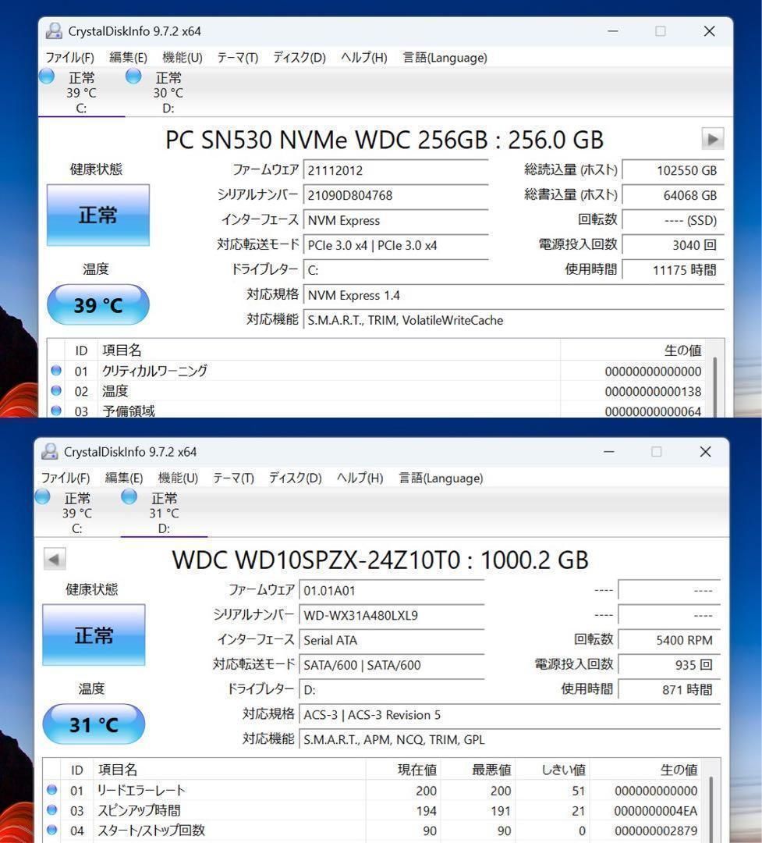This screenshot has height=843, width=762.
Task: Click the blue health indicator for drive D:
Action: (133, 76)
